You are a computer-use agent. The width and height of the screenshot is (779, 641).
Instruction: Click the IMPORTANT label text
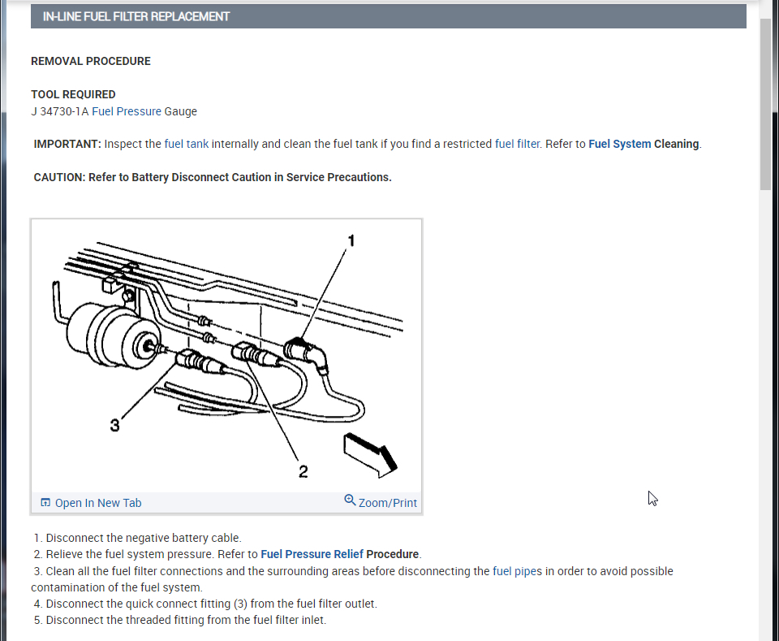(x=67, y=145)
